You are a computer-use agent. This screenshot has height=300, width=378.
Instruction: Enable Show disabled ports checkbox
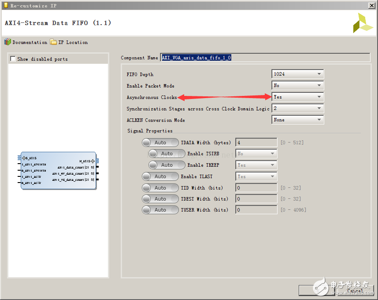[13, 59]
